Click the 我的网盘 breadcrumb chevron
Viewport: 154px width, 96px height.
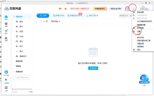[59, 21]
